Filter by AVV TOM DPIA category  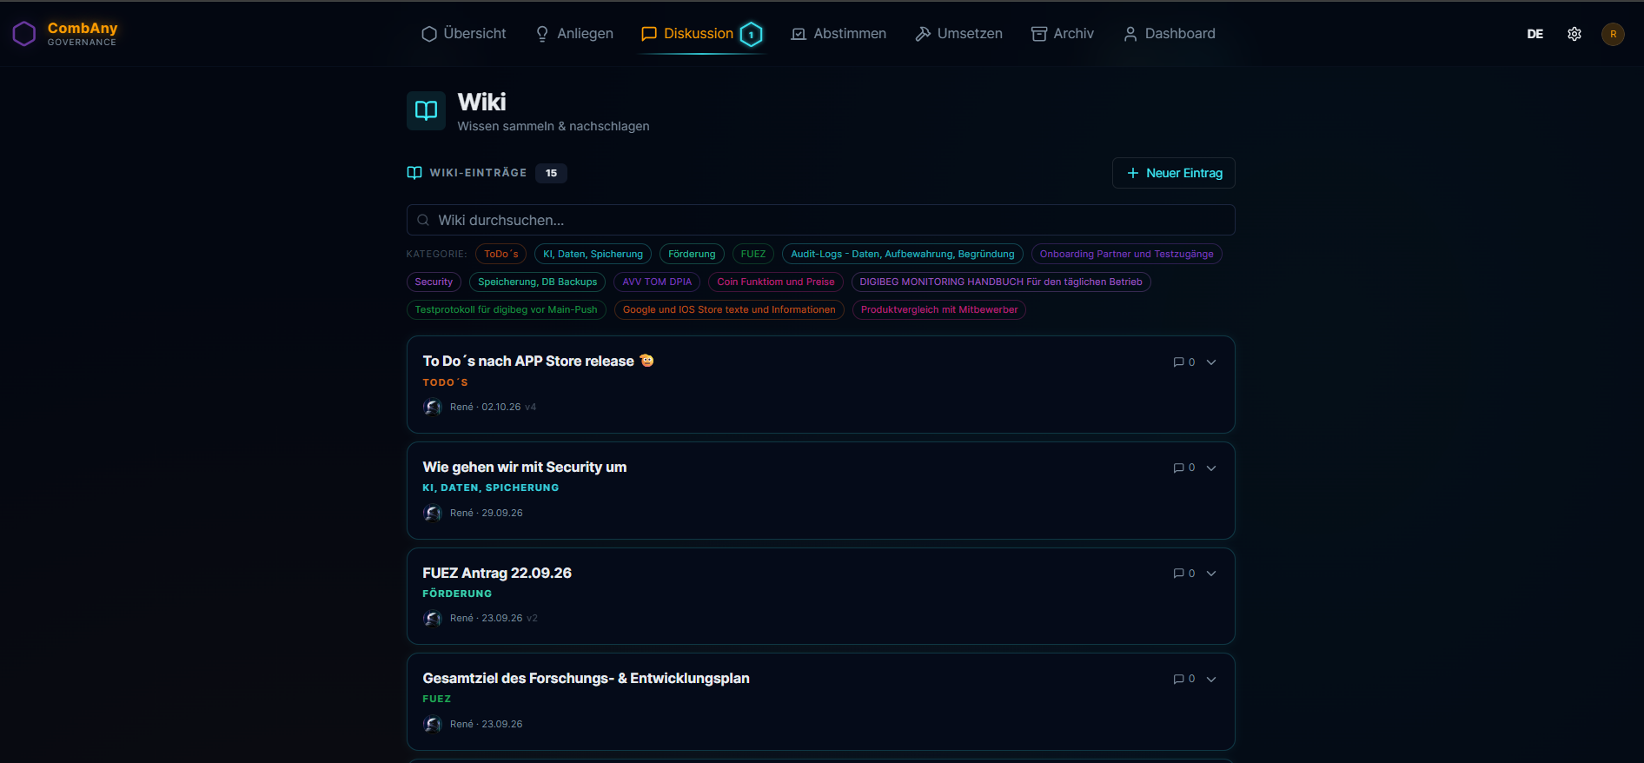(657, 282)
